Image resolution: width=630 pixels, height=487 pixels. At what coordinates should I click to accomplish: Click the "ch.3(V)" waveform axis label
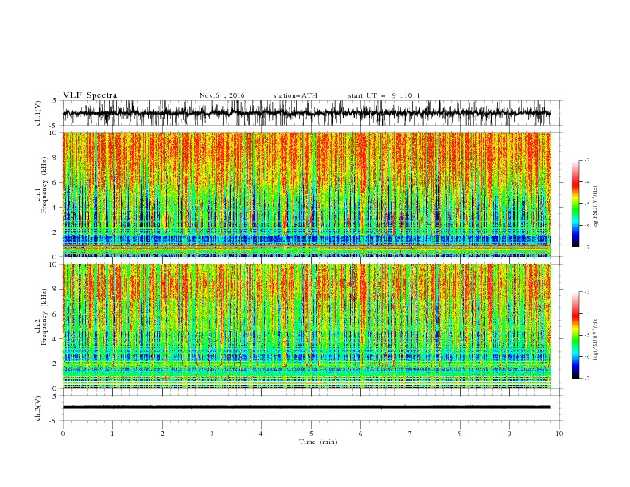point(38,408)
